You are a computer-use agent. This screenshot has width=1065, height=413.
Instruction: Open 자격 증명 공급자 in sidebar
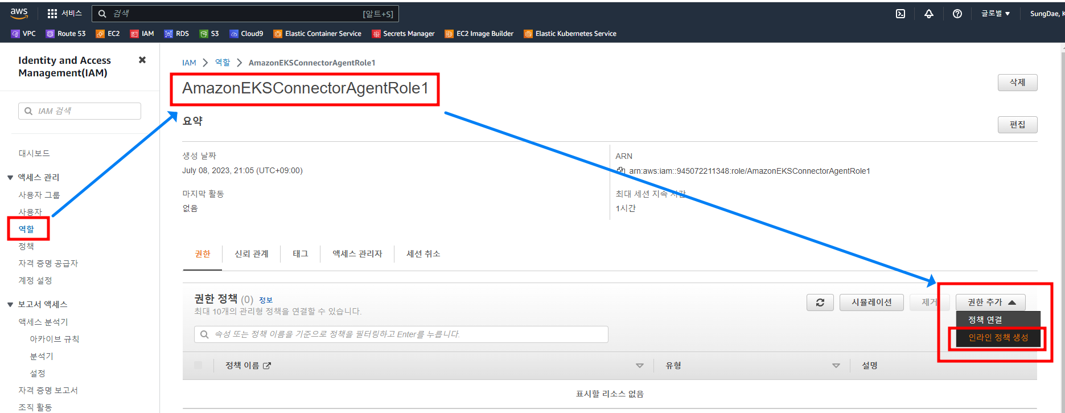tap(48, 263)
